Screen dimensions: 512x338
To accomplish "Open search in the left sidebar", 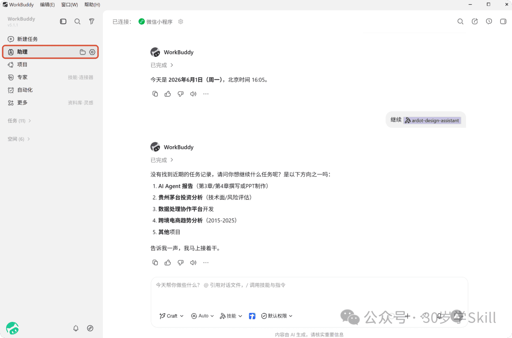I will pyautogui.click(x=77, y=21).
